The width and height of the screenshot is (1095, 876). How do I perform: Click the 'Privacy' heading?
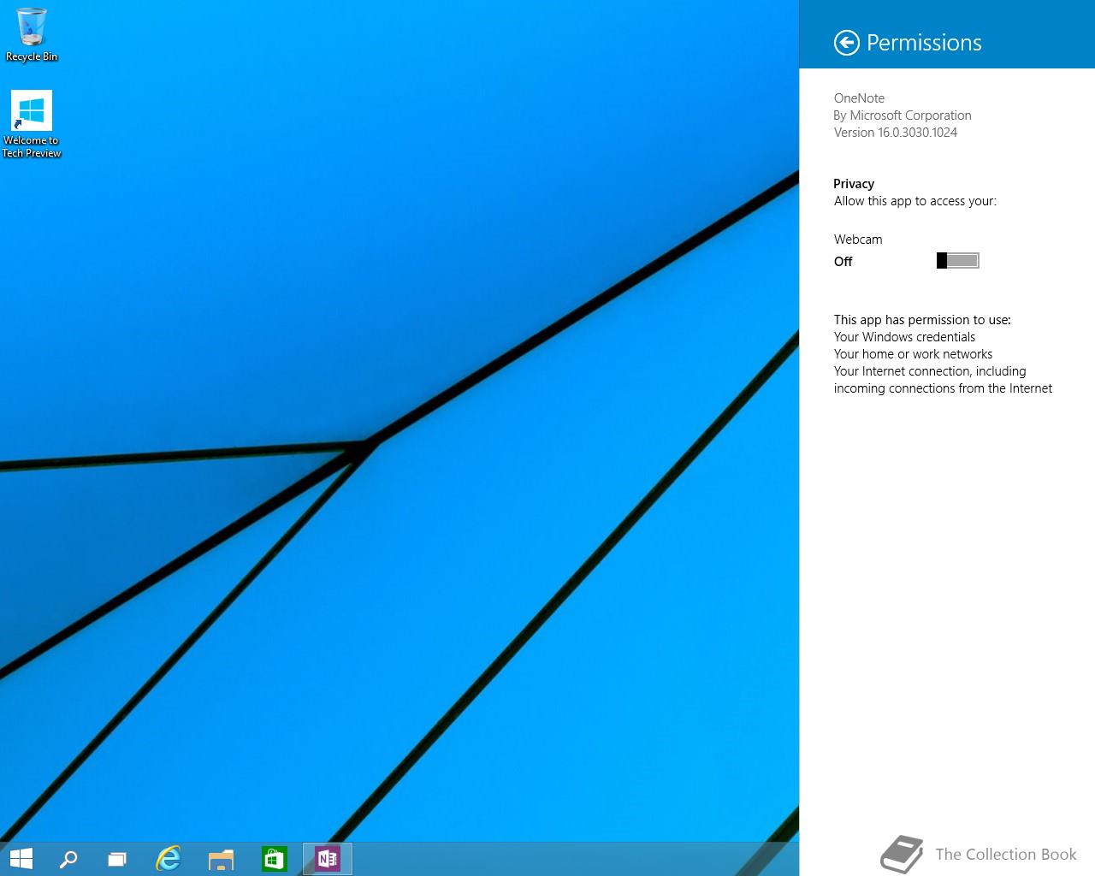tap(854, 184)
